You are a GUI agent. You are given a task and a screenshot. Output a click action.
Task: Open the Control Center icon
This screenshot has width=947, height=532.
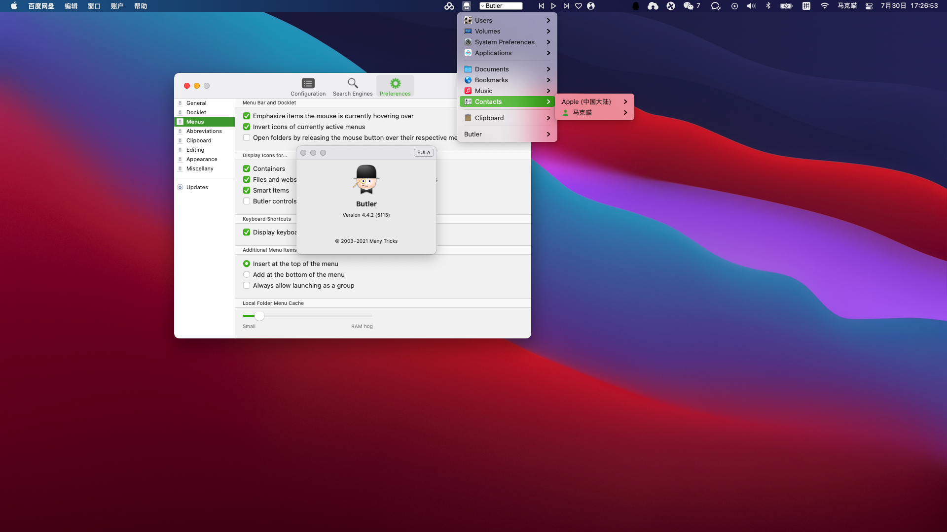869,6
